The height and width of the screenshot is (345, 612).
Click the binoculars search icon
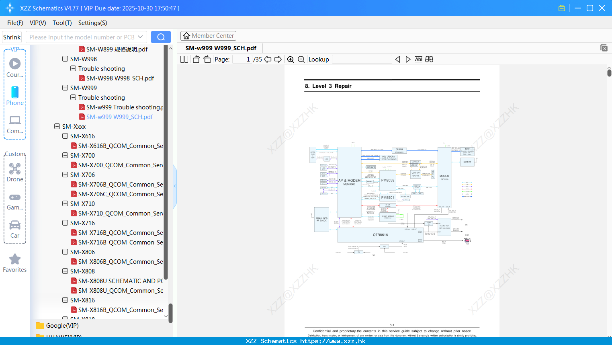click(429, 59)
